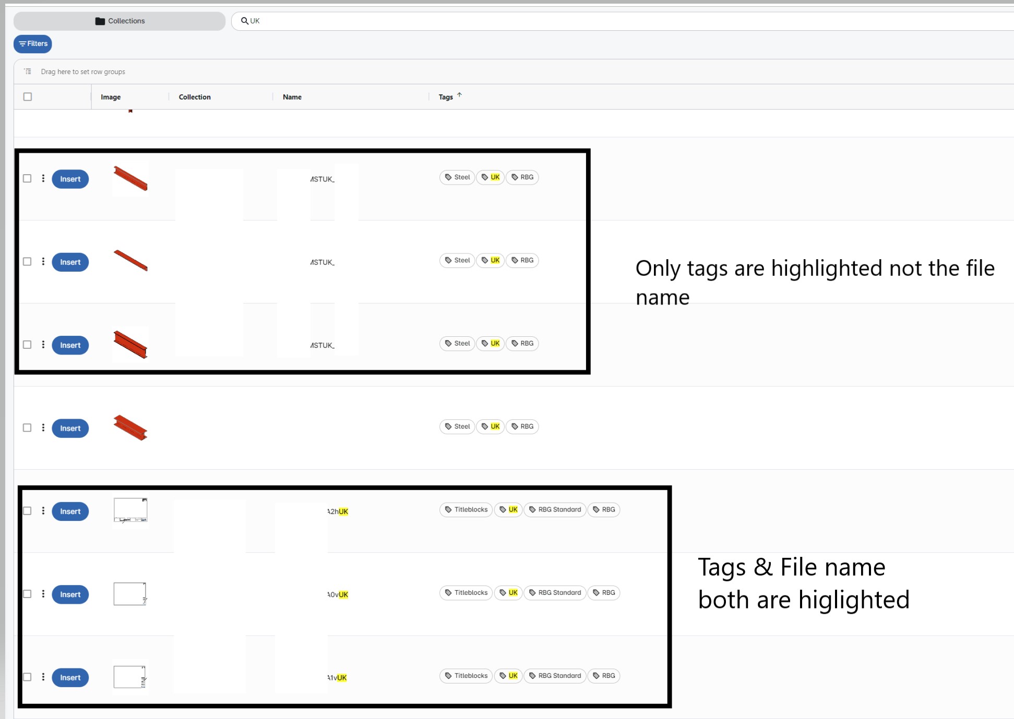Screen dimensions: 1014x719
Task: Click the Collections folder tab
Action: click(120, 21)
